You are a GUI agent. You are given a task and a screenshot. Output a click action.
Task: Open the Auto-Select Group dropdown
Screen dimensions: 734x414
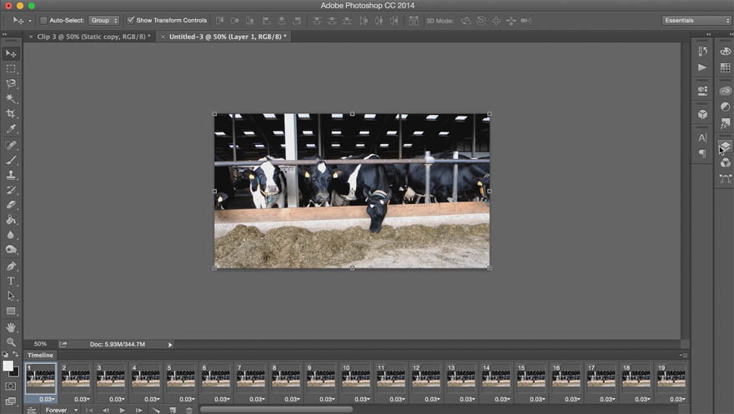coord(104,20)
